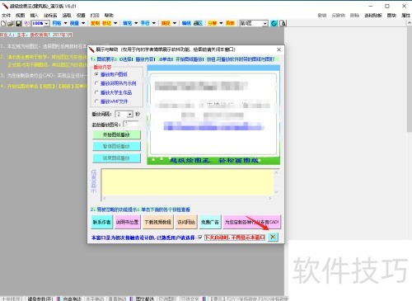
Task: Expand the arrow next to 标记
Action: [115, 23]
